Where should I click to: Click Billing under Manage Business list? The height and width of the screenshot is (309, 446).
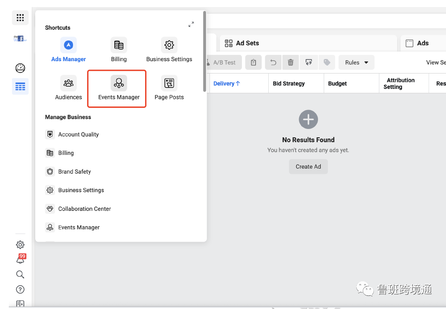[60, 153]
